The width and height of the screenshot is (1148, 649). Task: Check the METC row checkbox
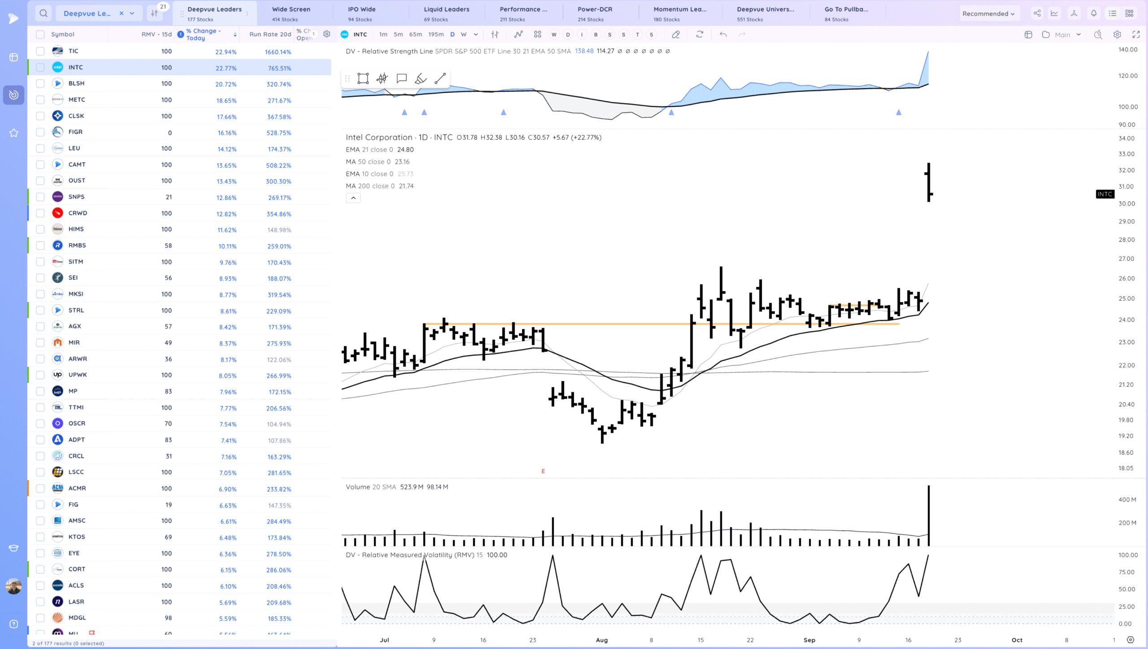pos(40,100)
